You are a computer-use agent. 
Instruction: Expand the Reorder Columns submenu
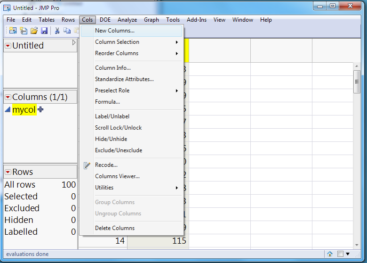tap(132, 53)
